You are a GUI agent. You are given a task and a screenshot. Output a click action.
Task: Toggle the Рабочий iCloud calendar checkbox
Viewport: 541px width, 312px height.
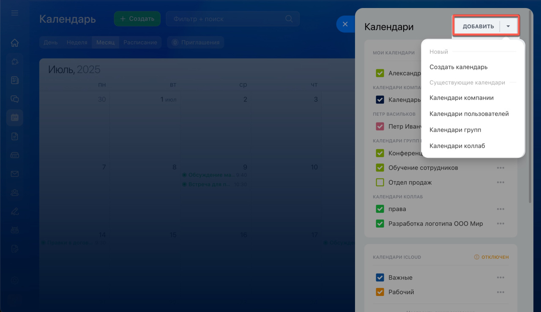pos(380,292)
